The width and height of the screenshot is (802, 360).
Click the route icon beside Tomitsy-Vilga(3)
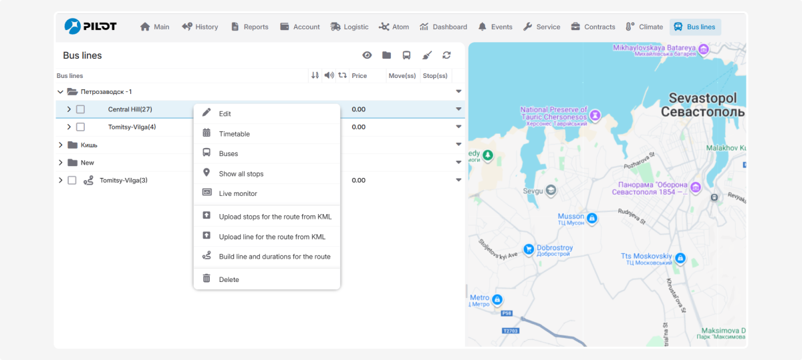click(x=88, y=180)
